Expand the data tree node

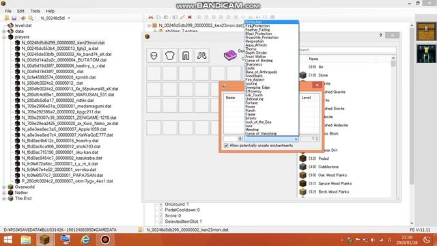(x=4, y=31)
